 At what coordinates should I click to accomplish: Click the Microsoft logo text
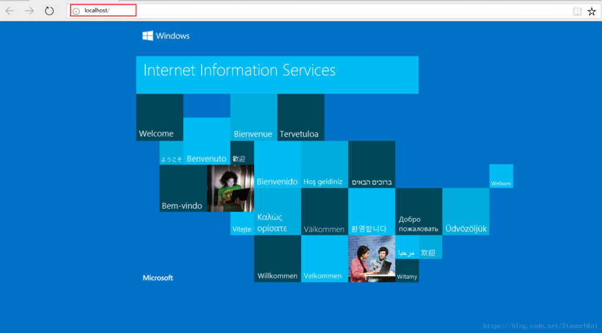[x=158, y=278]
